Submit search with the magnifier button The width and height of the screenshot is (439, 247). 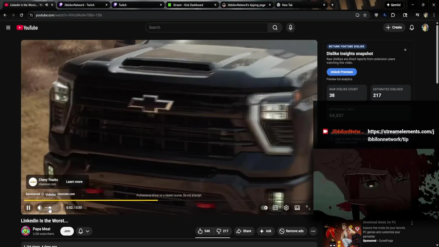coord(275,27)
